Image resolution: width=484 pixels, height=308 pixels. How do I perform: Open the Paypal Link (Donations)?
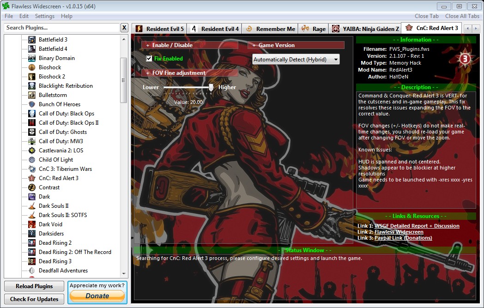click(403, 238)
